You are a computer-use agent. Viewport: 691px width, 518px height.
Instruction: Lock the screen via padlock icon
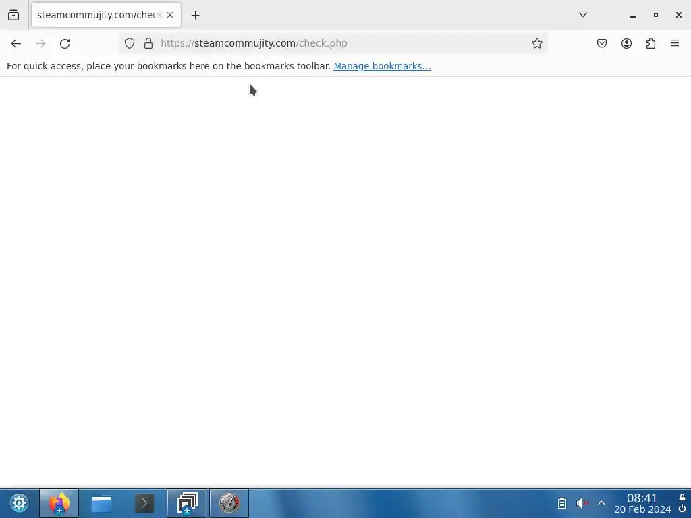pyautogui.click(x=682, y=497)
